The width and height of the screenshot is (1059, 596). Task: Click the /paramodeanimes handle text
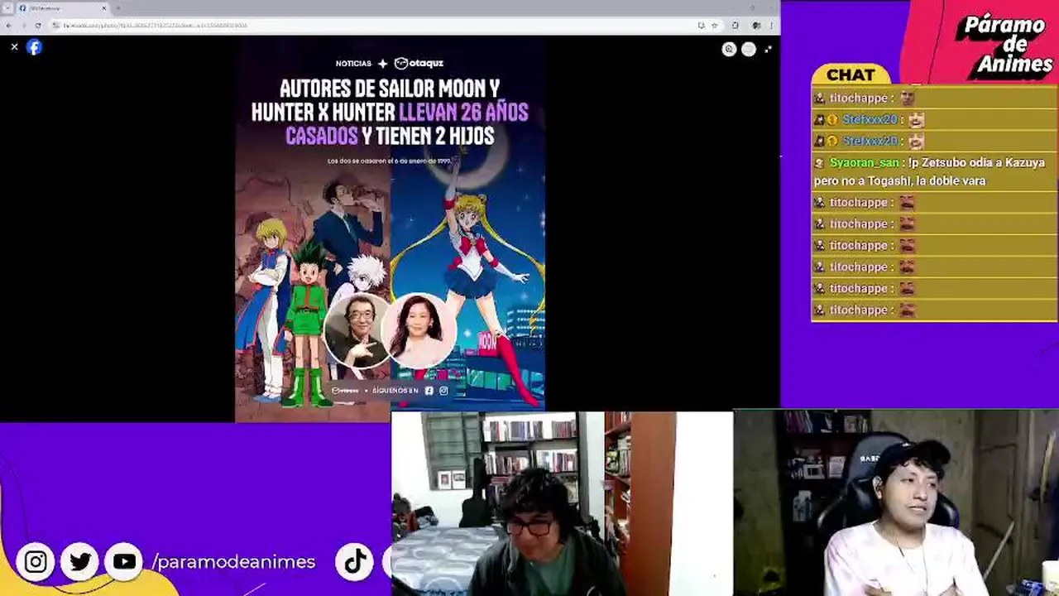(233, 562)
